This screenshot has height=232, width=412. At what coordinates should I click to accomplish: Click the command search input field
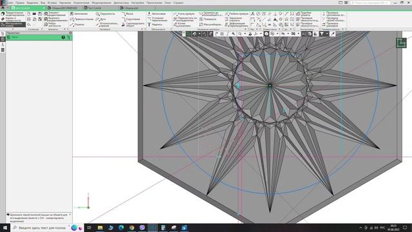(370, 3)
